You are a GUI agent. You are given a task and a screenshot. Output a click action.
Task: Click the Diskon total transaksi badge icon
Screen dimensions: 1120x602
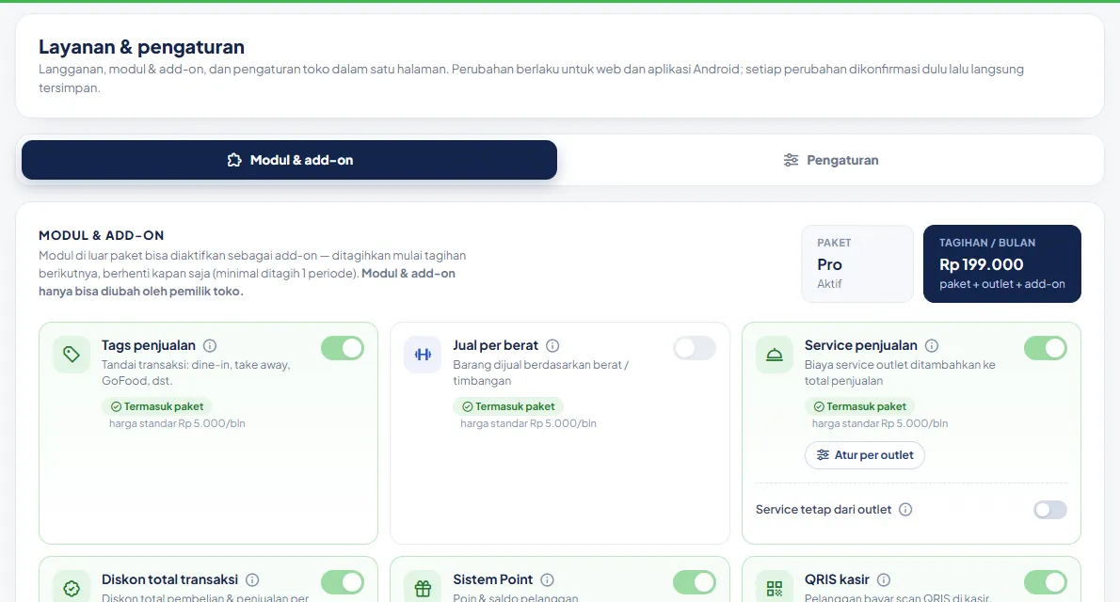pyautogui.click(x=72, y=589)
